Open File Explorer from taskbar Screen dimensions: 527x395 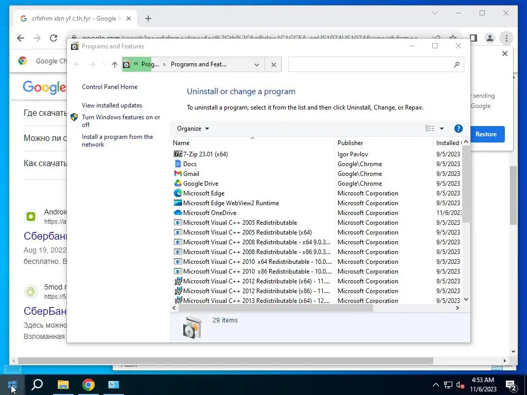tap(63, 385)
